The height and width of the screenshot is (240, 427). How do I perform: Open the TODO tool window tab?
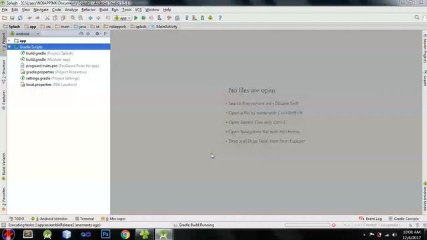point(17,219)
